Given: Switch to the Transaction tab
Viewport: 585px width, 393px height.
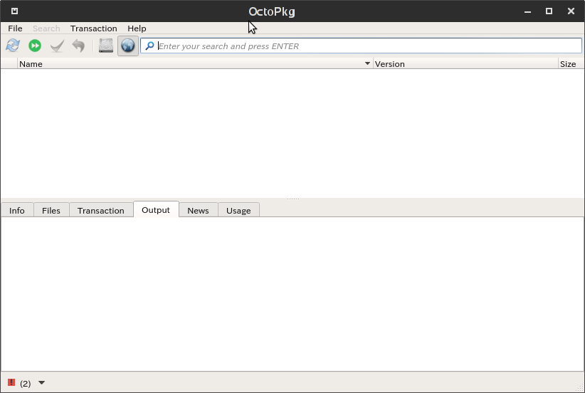Looking at the screenshot, I should [x=101, y=211].
